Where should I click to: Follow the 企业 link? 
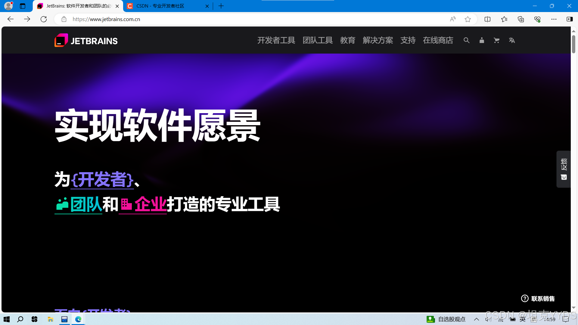click(143, 204)
